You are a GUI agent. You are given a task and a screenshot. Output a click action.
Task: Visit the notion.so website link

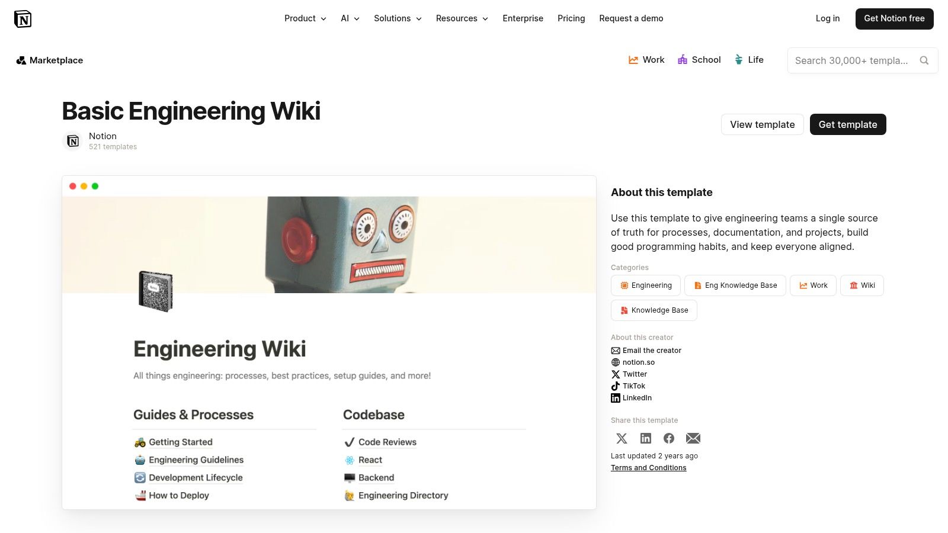pos(633,362)
